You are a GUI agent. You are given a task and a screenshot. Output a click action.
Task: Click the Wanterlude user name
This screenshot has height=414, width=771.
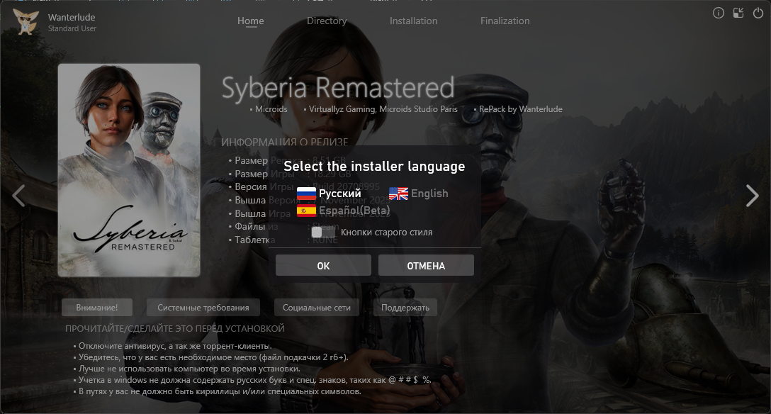coord(72,17)
